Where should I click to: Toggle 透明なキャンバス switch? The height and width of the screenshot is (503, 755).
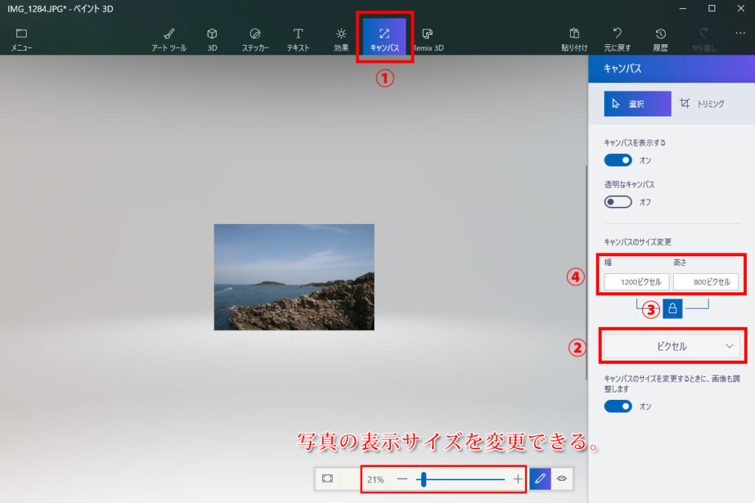pos(618,202)
